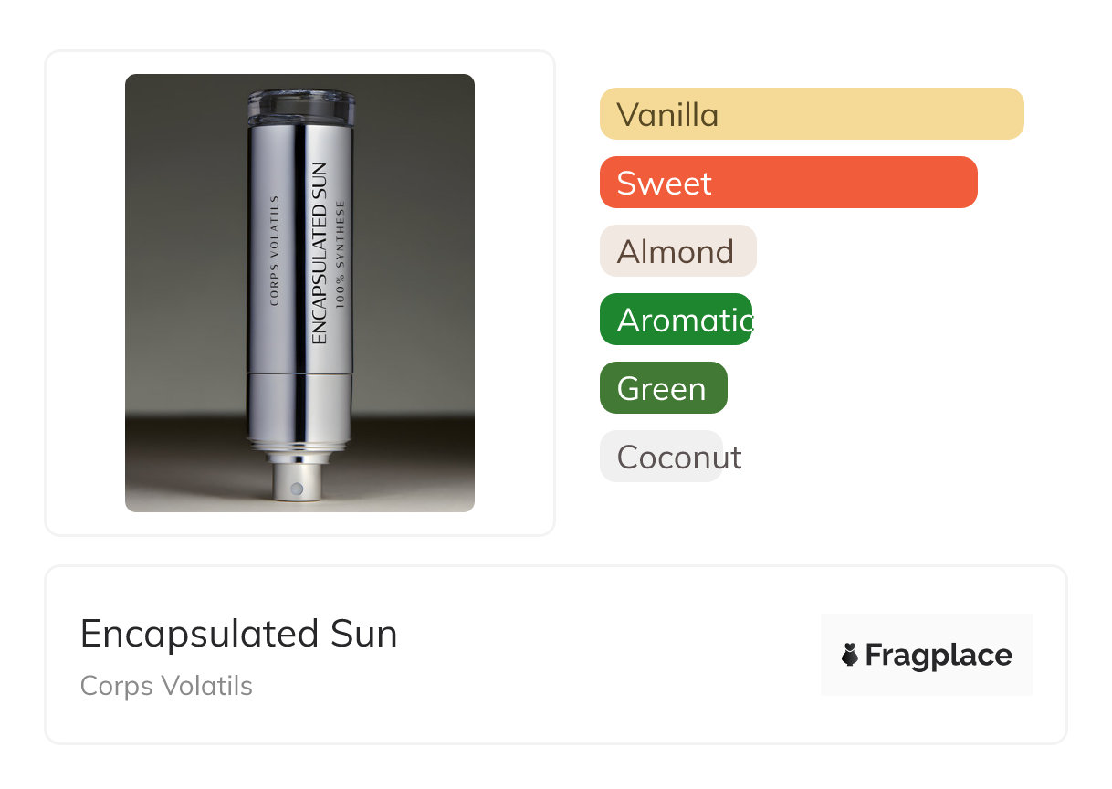Select the Vanilla accord bar

tap(811, 114)
